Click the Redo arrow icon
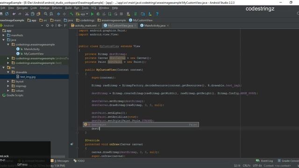The image size is (299, 168). click(20, 14)
